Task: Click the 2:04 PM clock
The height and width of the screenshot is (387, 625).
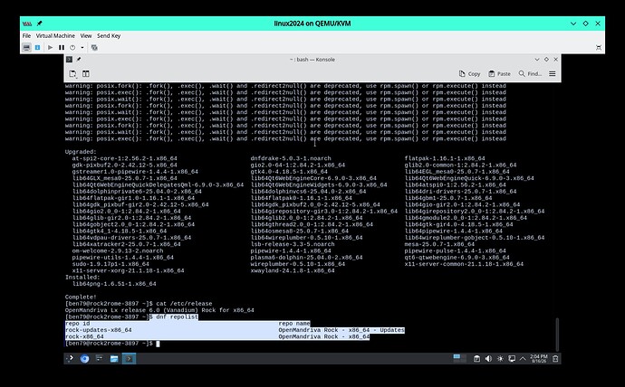Action: click(539, 358)
